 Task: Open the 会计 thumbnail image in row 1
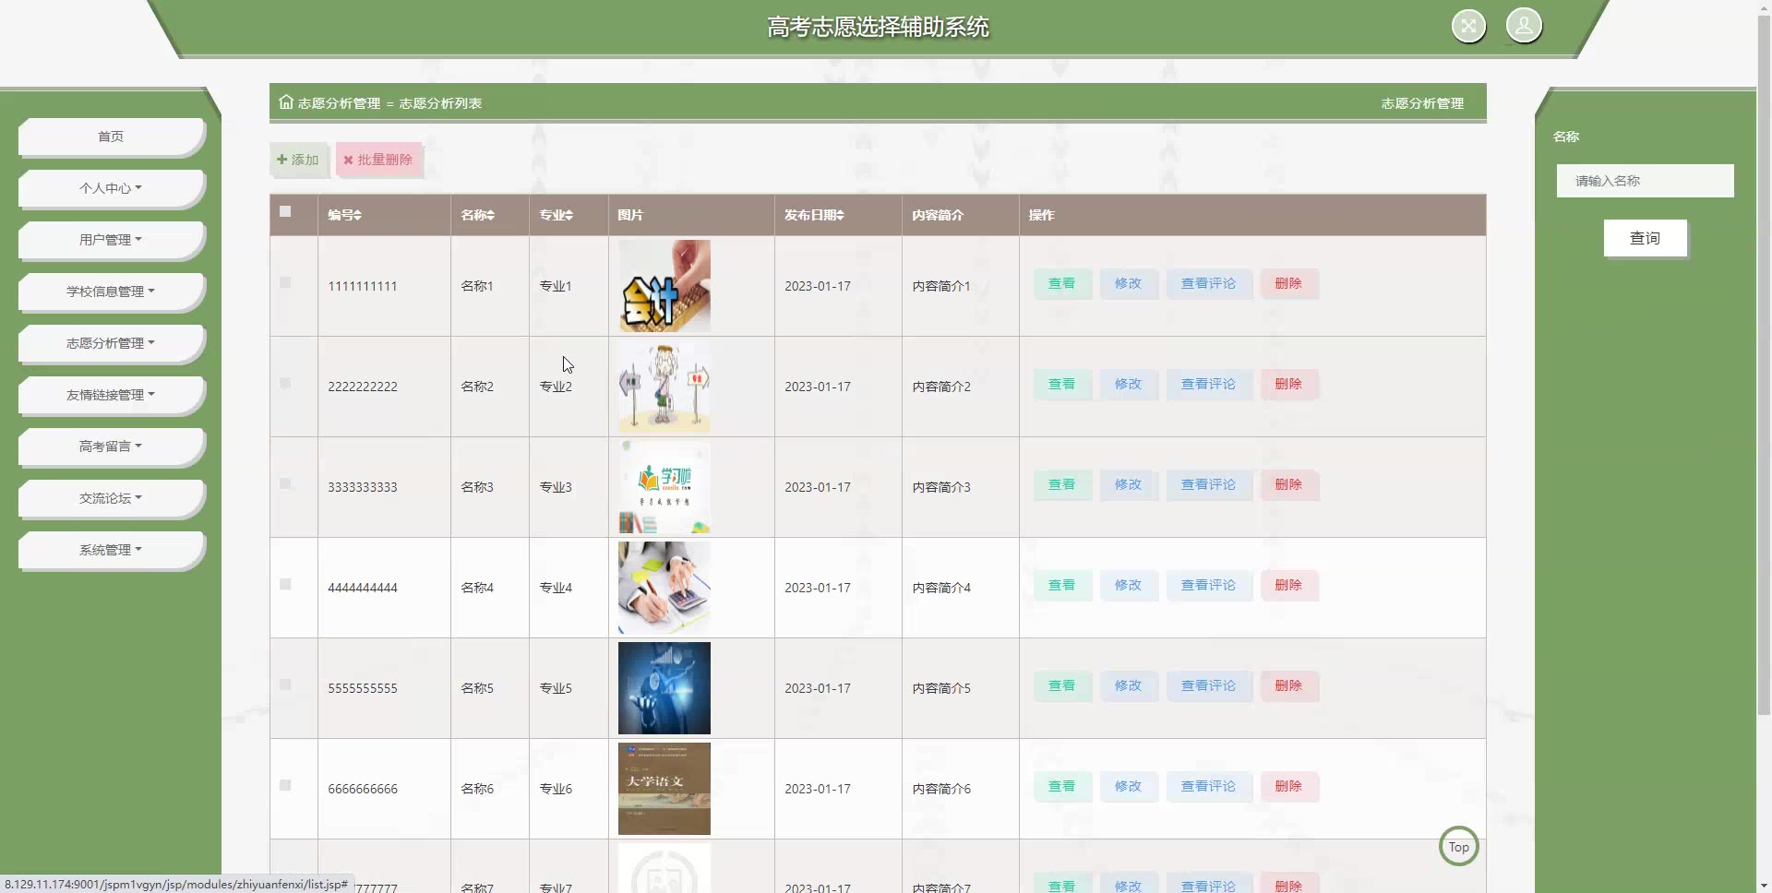[x=664, y=286]
